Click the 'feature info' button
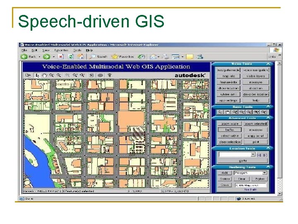The image size is (298, 224). [228, 82]
